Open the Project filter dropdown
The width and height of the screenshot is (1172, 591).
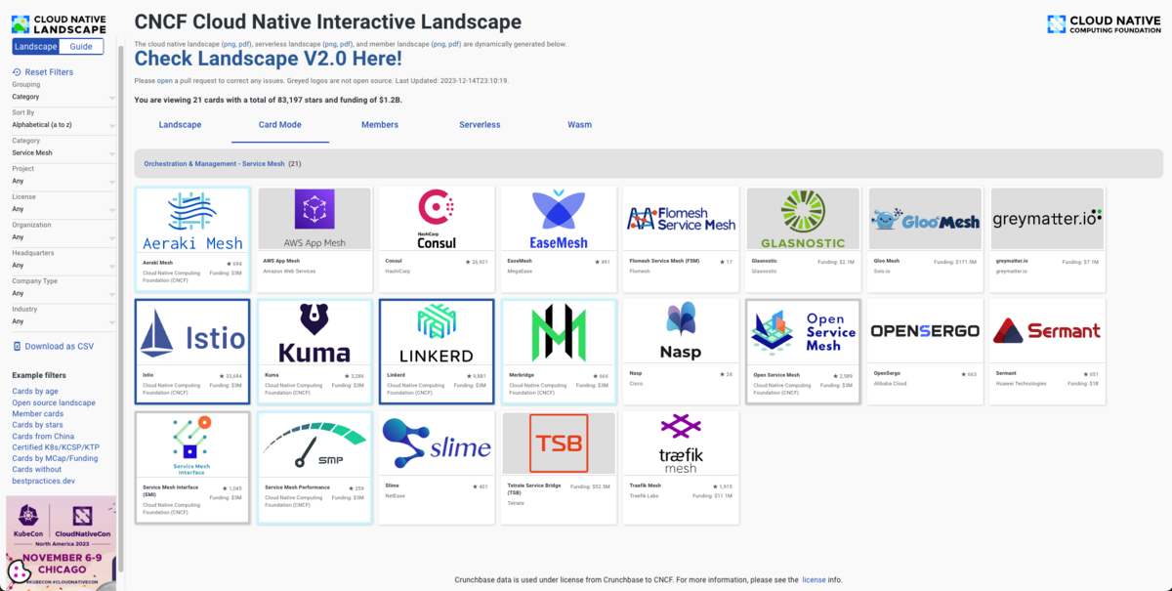pos(63,181)
